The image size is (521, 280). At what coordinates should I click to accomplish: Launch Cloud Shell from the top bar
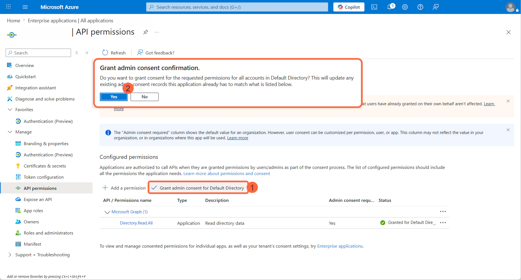point(374,7)
